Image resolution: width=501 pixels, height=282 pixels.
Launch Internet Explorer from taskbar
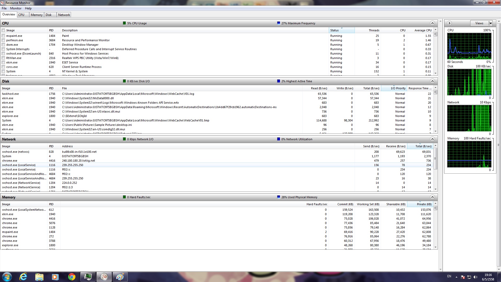click(23, 277)
